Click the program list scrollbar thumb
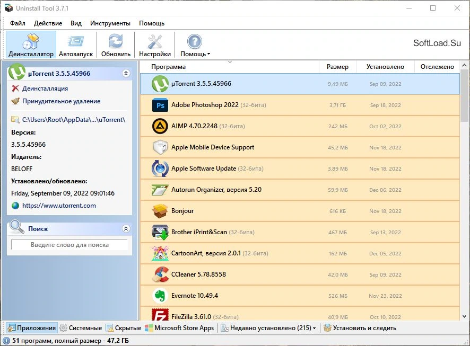This screenshot has height=346, width=470. pos(465,95)
